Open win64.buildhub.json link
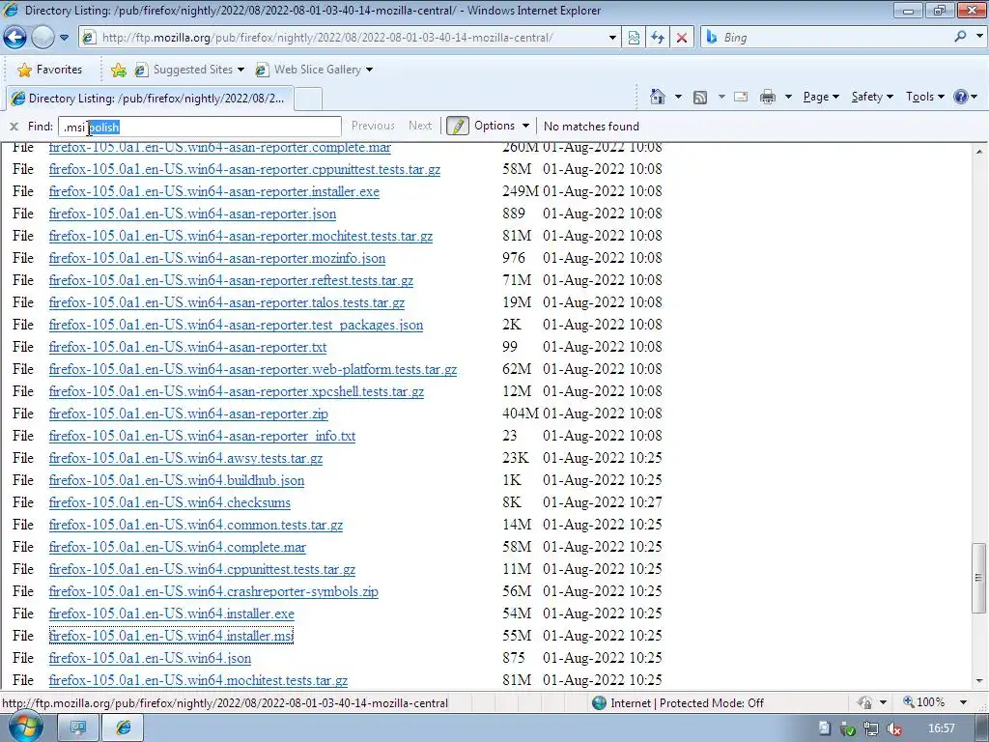Screen dimensions: 989x742 pyautogui.click(x=177, y=480)
